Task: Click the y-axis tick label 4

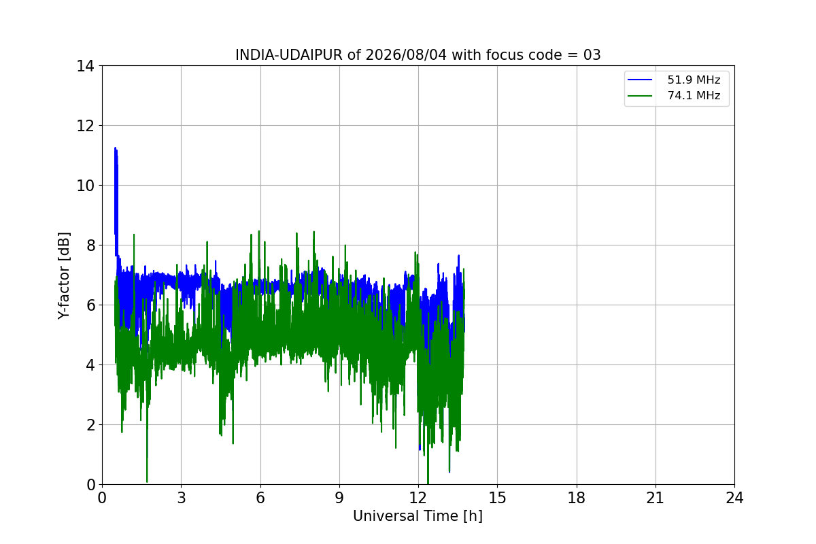Action: point(90,364)
